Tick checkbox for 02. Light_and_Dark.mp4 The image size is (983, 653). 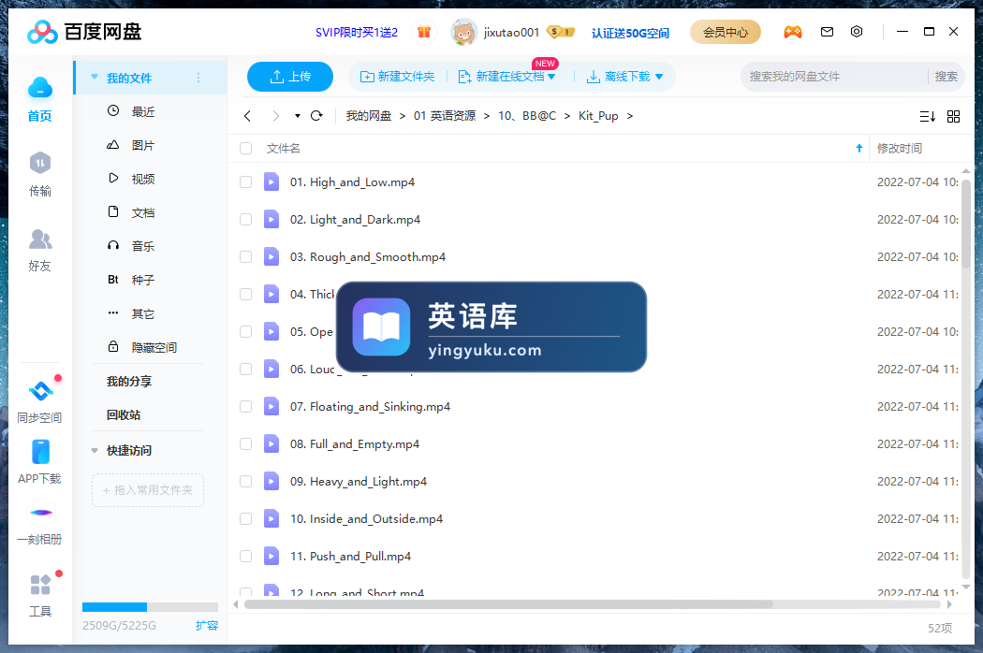[245, 219]
